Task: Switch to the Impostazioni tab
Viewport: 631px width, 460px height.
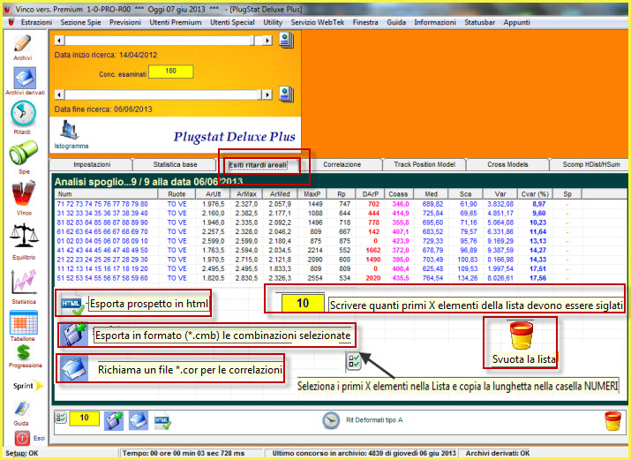Action: 92,164
